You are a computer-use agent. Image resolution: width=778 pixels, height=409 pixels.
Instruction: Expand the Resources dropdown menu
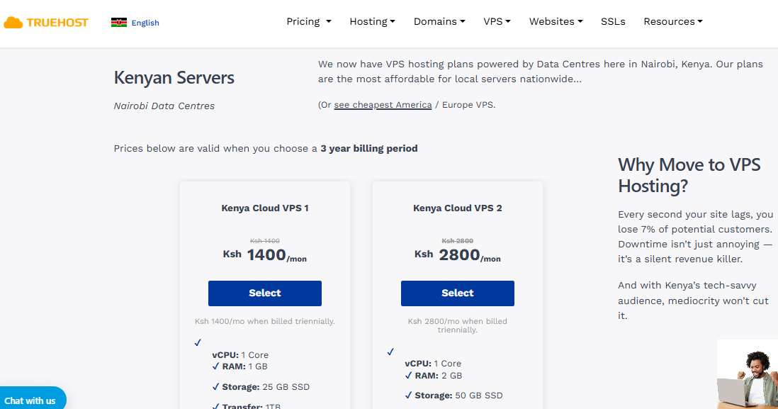[x=673, y=21]
